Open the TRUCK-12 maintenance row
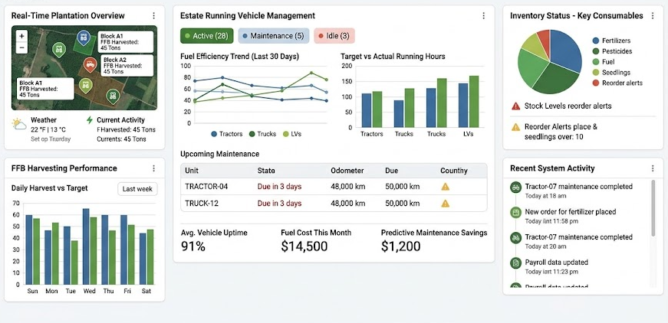This screenshot has height=323, width=668. click(x=334, y=203)
